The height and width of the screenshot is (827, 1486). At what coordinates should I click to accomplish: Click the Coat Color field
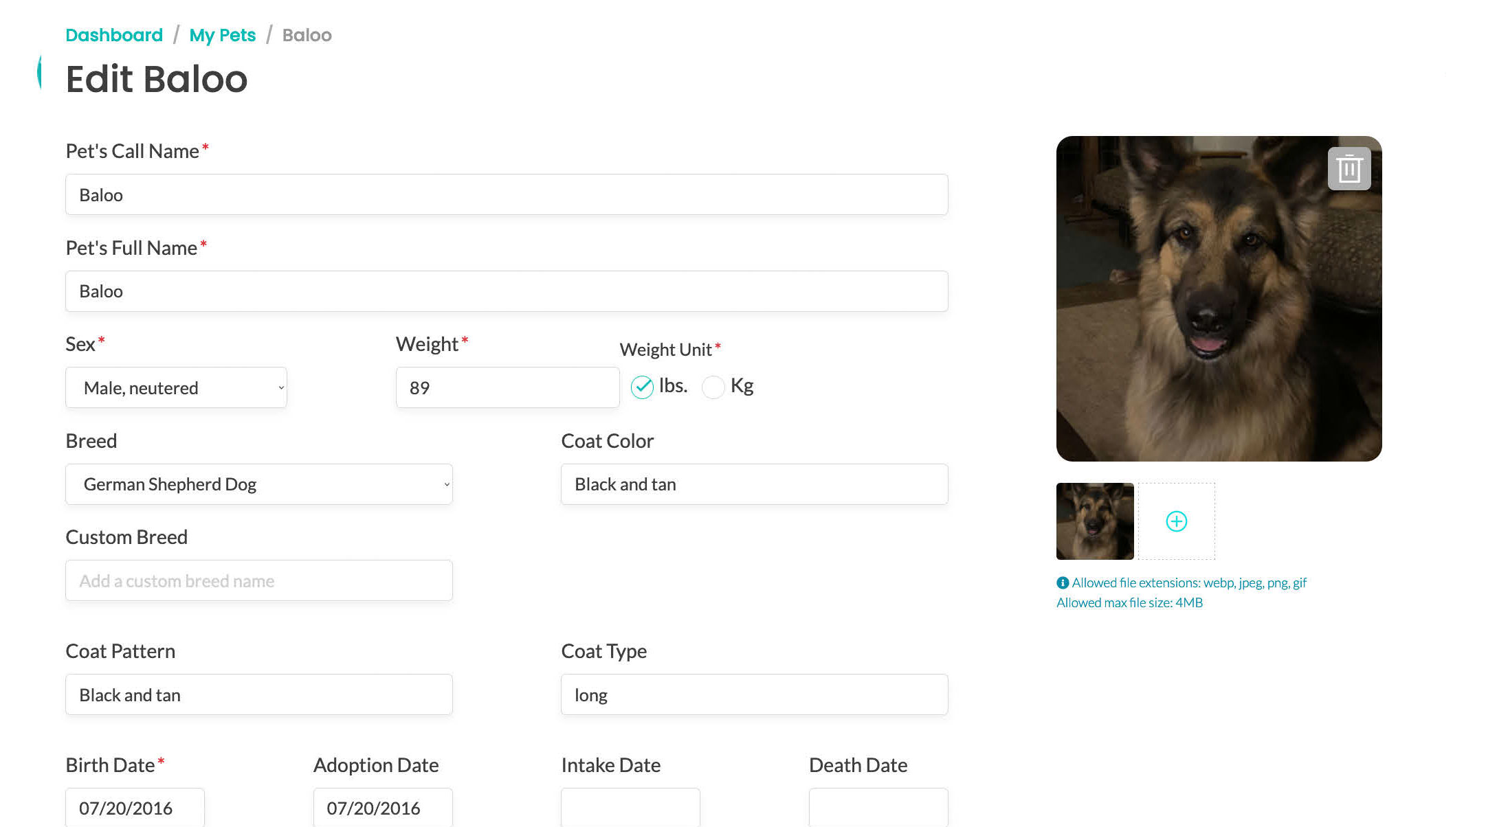(754, 484)
